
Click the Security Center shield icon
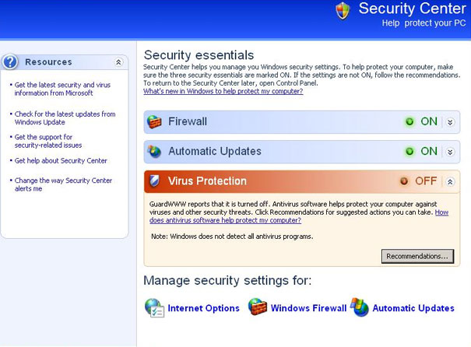343,11
